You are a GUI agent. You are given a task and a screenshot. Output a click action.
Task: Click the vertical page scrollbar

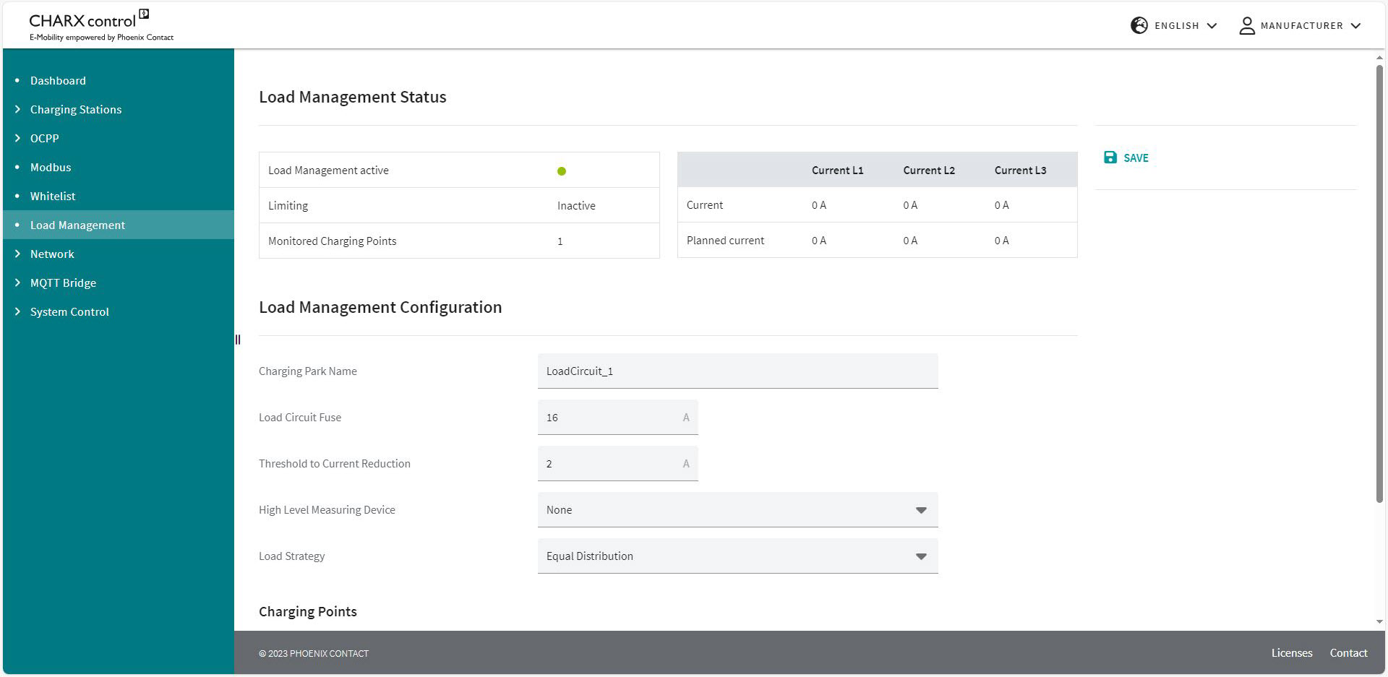1379,282
